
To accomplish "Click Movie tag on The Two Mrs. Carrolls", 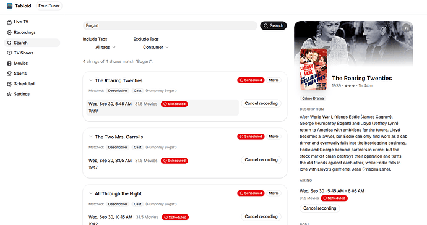I will click(274, 137).
